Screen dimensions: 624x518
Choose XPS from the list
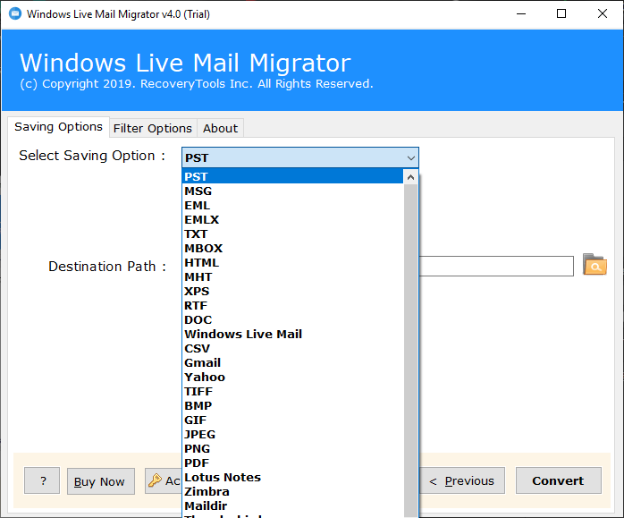[292, 292]
